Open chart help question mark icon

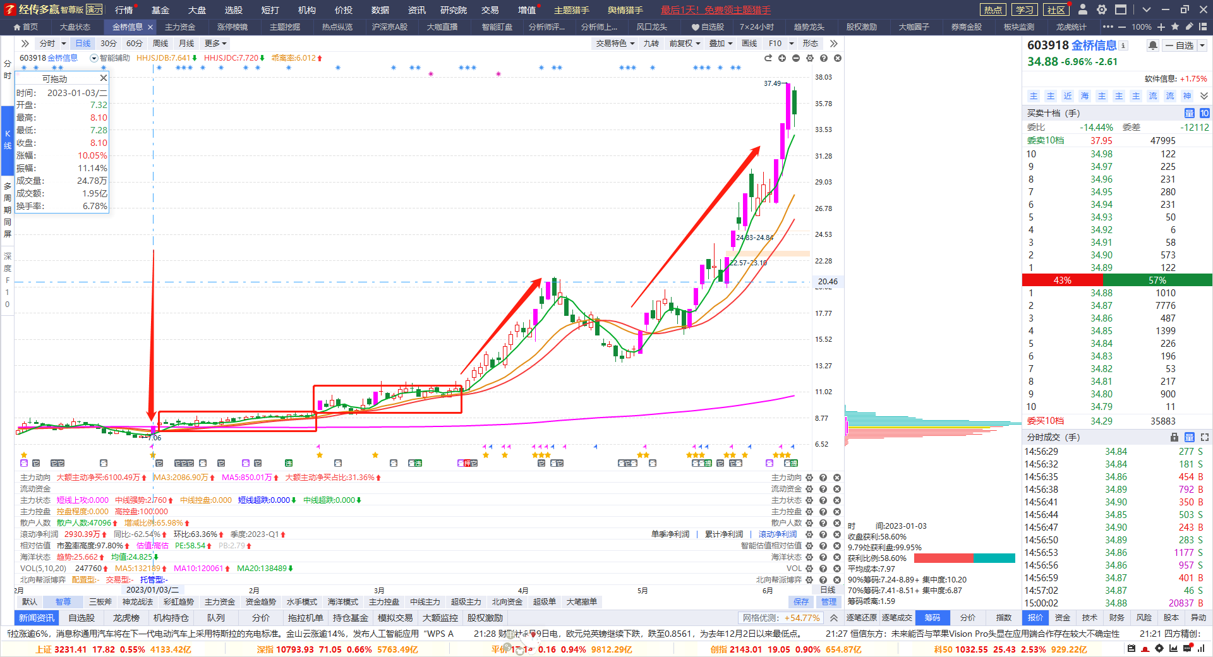pyautogui.click(x=824, y=58)
